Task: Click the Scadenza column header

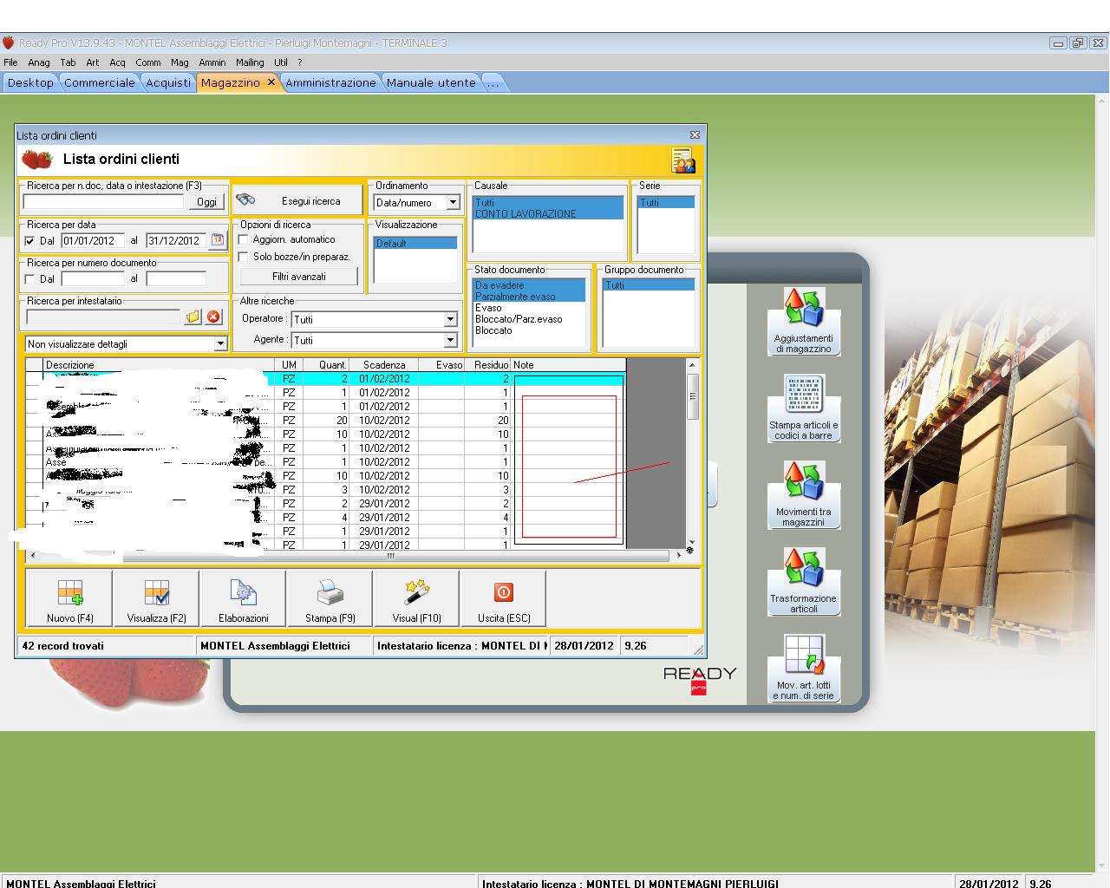Action: coord(384,365)
